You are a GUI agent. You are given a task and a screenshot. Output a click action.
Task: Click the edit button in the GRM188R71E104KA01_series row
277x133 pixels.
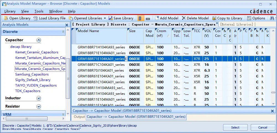126,59
